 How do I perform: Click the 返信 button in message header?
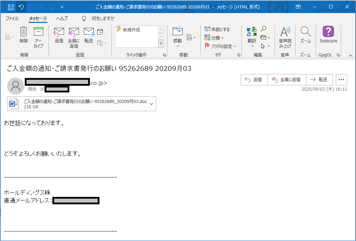coord(254,80)
